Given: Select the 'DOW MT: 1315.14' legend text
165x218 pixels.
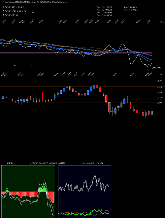Looking at the screenshot, I should coord(16,12).
